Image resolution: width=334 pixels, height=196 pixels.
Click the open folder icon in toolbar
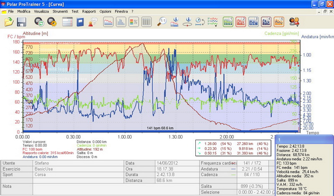(x=8, y=21)
